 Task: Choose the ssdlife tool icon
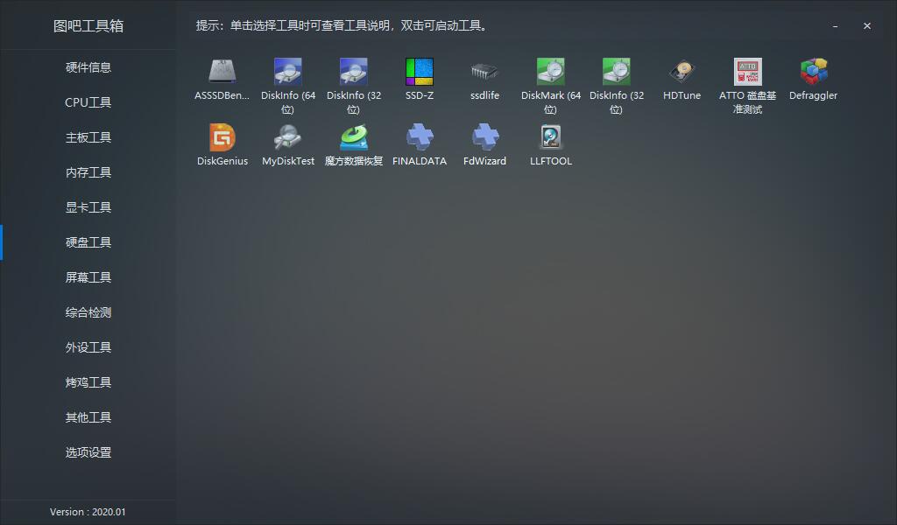point(484,72)
